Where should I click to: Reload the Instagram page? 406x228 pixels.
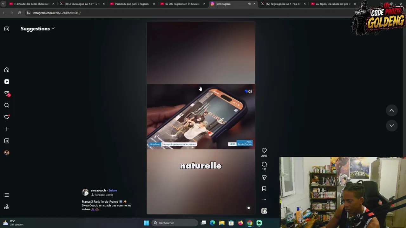[19, 13]
